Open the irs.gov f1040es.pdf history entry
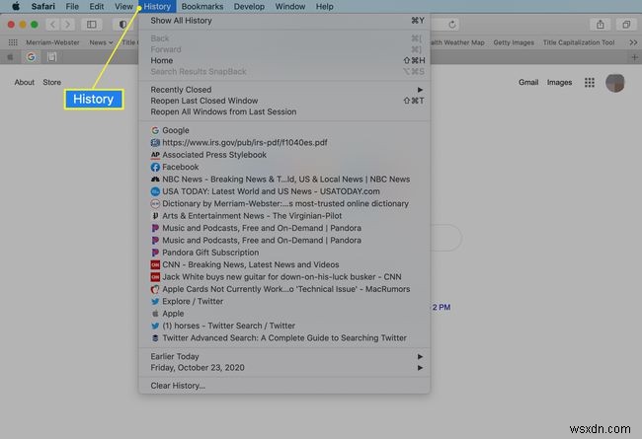This screenshot has width=642, height=439. (284, 143)
